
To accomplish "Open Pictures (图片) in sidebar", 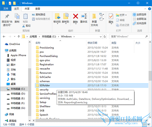I will pyautogui.click(x=11, y=65).
